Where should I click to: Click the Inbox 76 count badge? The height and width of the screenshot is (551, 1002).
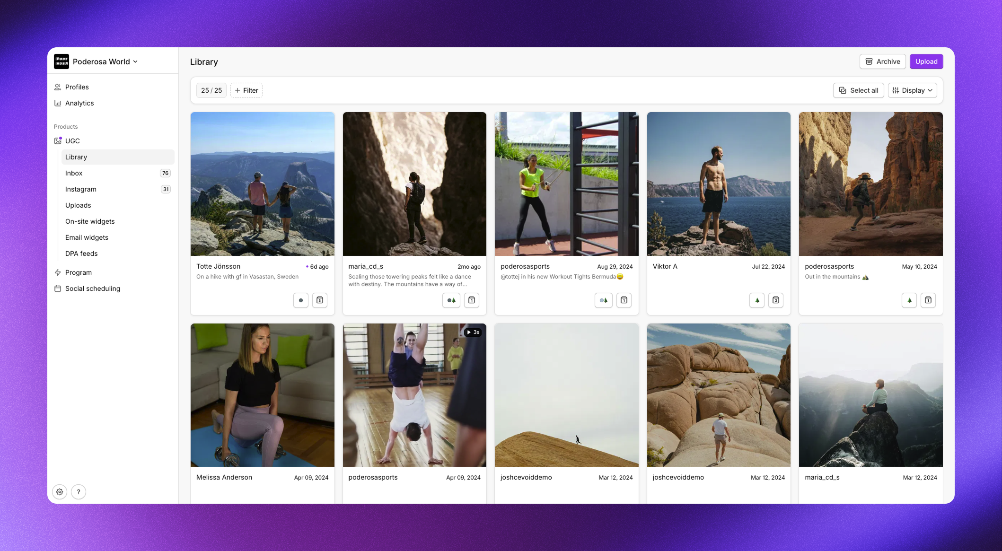165,173
